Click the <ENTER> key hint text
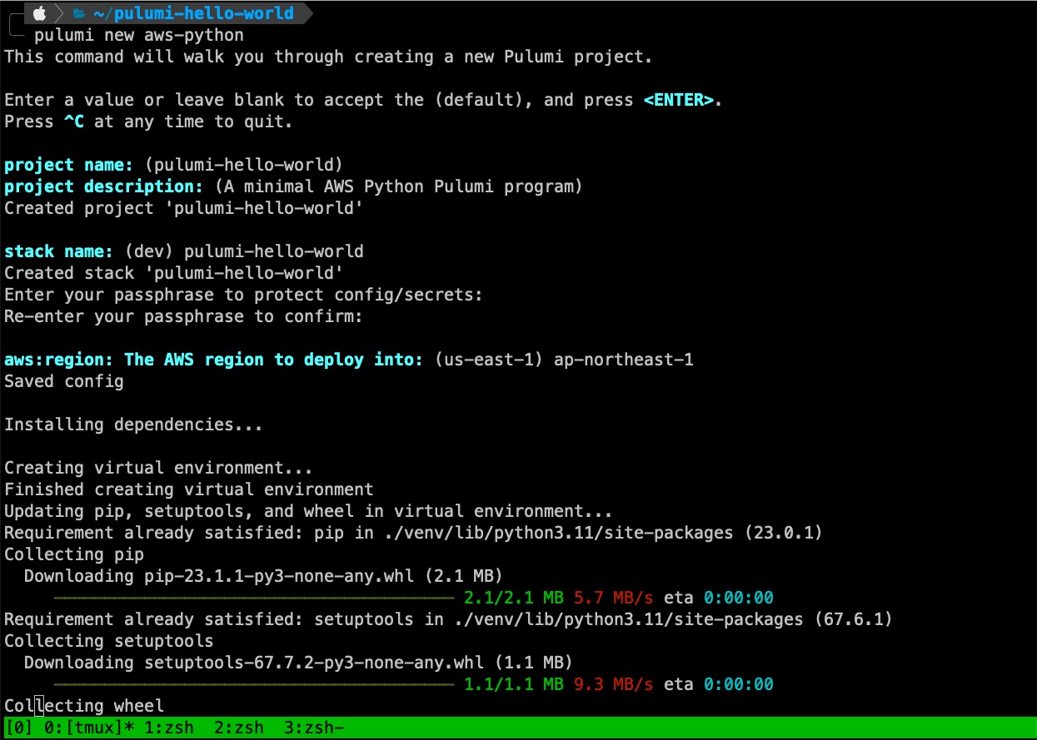The height and width of the screenshot is (740, 1037). click(679, 100)
